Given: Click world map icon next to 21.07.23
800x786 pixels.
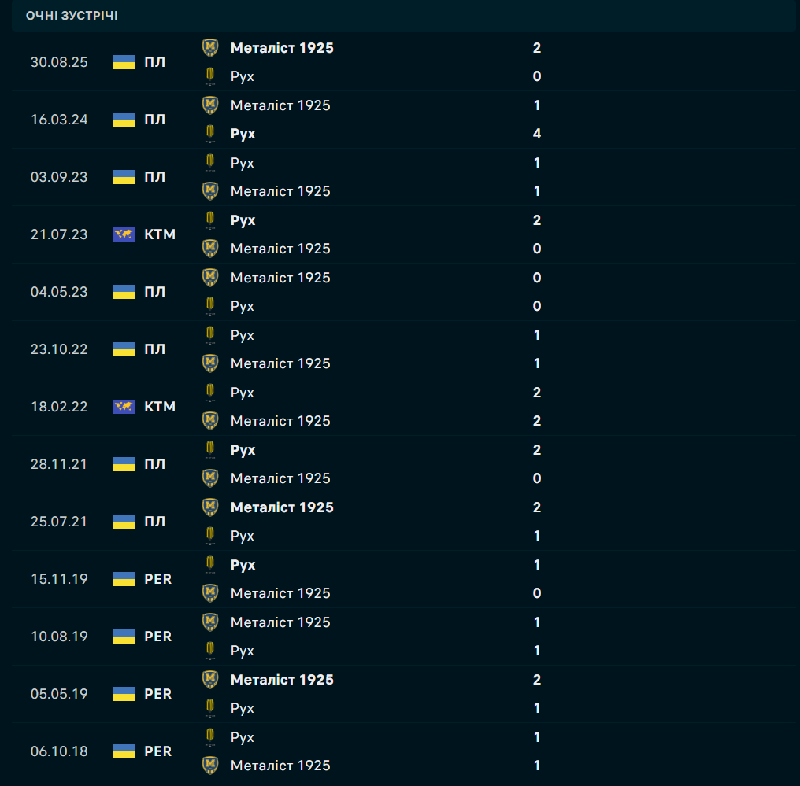Looking at the screenshot, I should click(124, 234).
